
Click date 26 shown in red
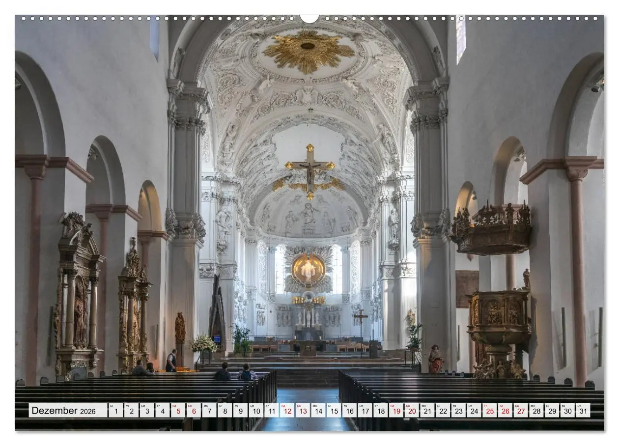[x=505, y=411]
